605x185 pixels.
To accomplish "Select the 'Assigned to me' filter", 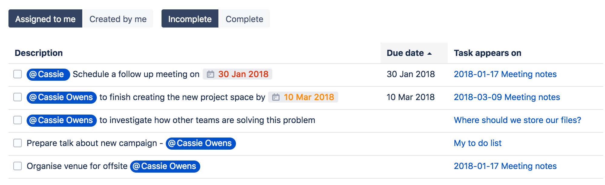I will coord(45,19).
